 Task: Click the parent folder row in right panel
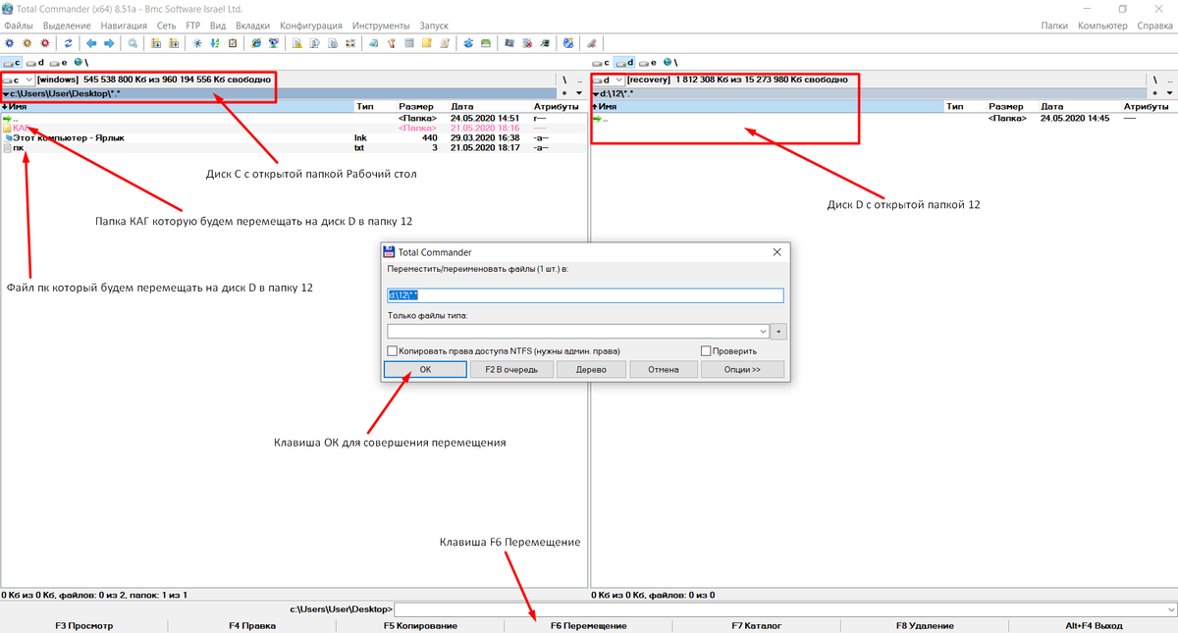point(883,118)
